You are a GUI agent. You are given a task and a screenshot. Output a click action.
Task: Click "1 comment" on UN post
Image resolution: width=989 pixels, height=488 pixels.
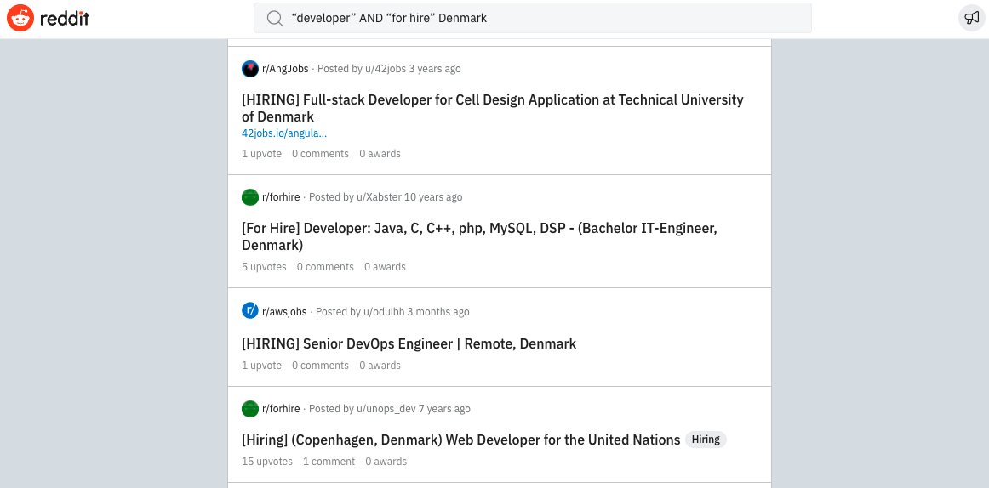pyautogui.click(x=329, y=462)
